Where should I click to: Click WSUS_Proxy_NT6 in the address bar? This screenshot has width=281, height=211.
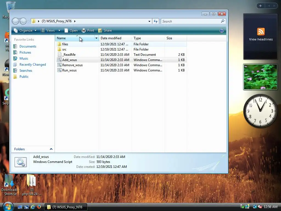click(x=57, y=21)
